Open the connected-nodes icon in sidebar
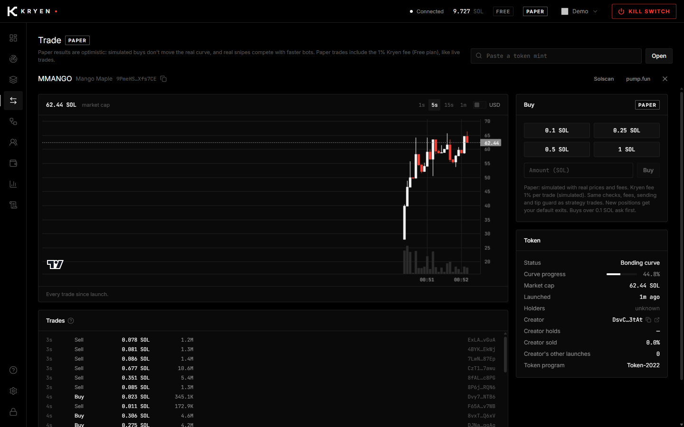The height and width of the screenshot is (427, 684). click(x=13, y=121)
